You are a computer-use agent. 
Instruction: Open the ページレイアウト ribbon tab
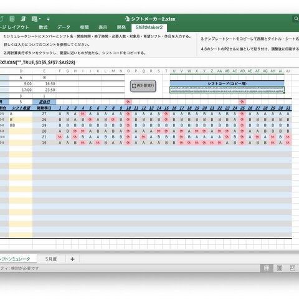[x=14, y=27]
